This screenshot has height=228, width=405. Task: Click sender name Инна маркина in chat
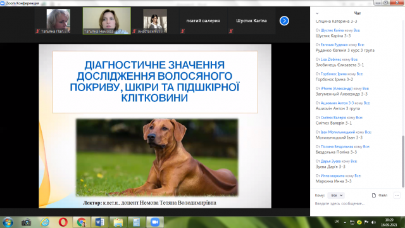[332, 176]
